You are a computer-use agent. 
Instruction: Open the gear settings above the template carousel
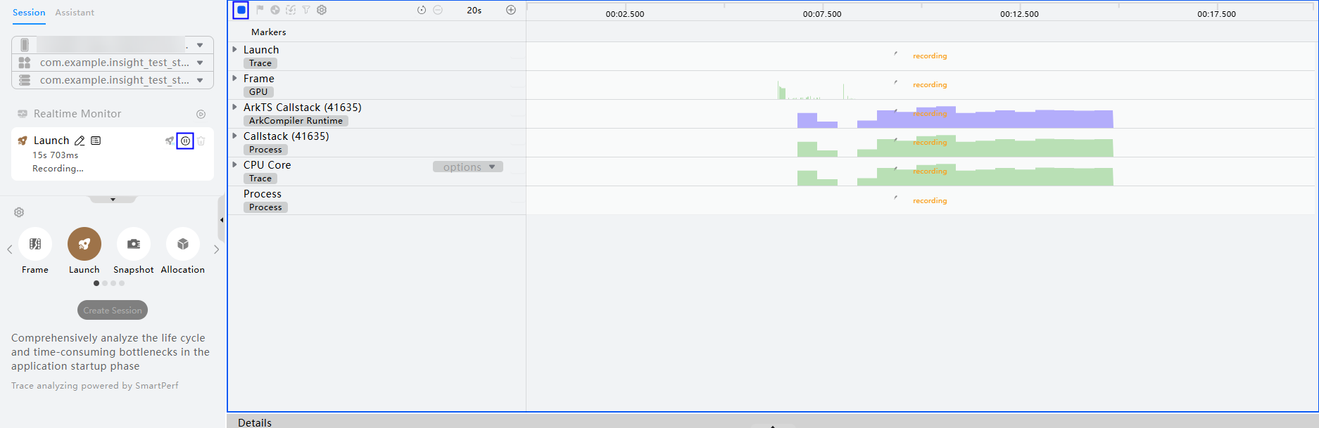pos(19,212)
